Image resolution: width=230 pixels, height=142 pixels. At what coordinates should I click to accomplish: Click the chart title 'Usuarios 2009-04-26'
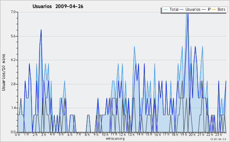pyautogui.click(x=58, y=7)
